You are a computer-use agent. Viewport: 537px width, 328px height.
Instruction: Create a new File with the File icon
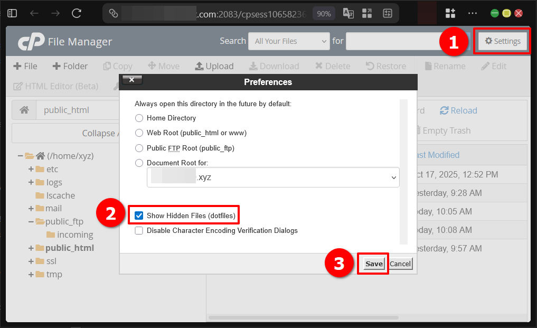(x=25, y=66)
